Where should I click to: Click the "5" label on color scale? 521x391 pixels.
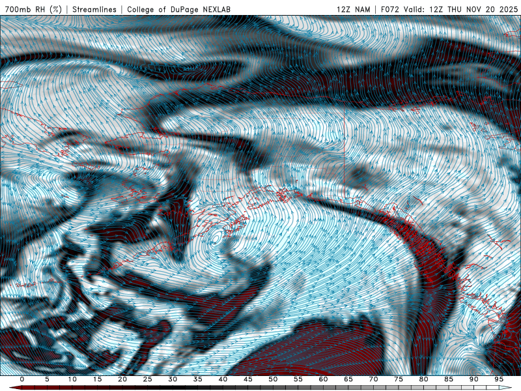[47, 379]
